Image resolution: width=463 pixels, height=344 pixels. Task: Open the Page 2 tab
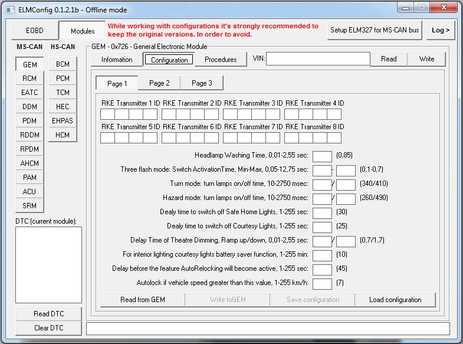[159, 83]
